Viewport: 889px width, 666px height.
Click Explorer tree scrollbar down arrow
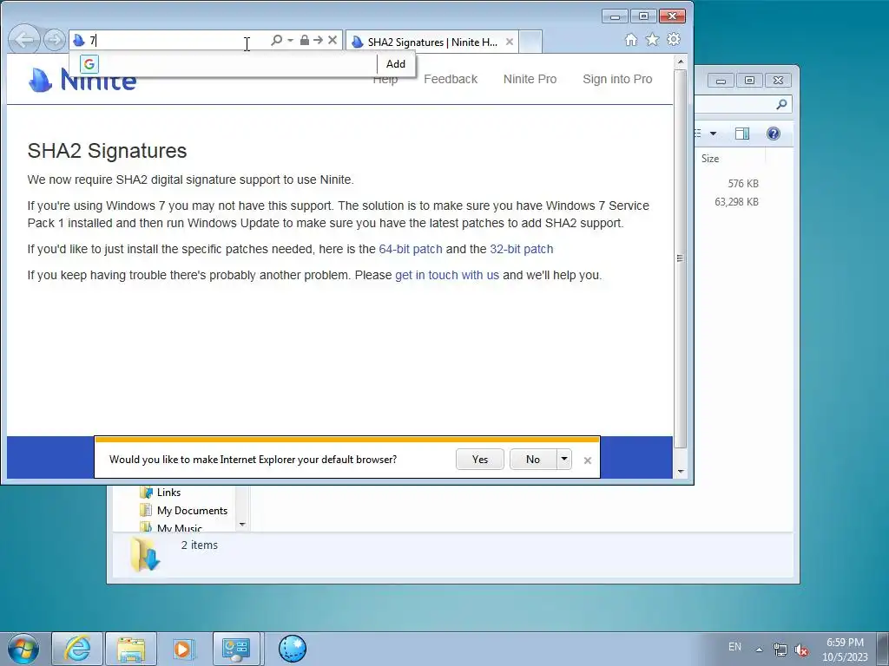242,525
